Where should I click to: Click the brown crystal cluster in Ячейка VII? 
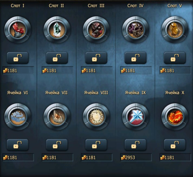coord(57,117)
